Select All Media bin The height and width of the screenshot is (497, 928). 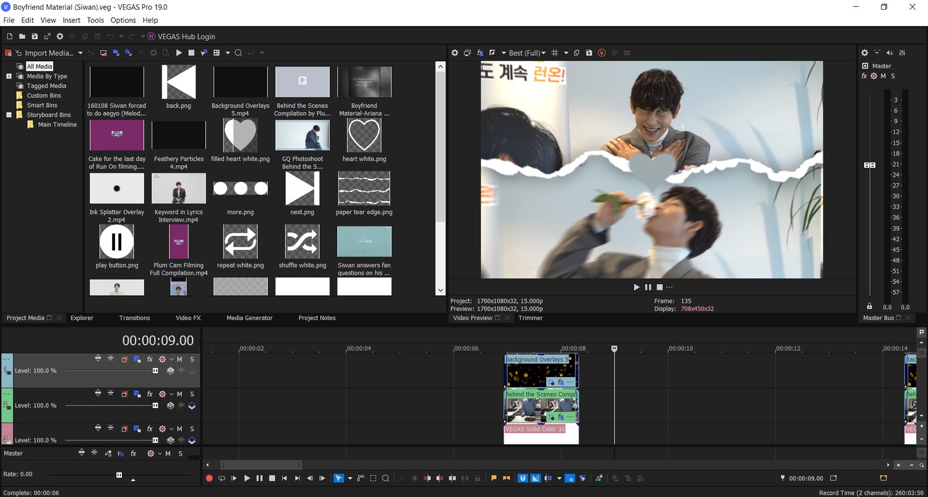click(40, 66)
